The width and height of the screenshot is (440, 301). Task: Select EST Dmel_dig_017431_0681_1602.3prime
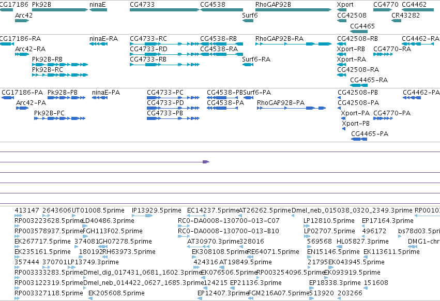click(x=85, y=278)
